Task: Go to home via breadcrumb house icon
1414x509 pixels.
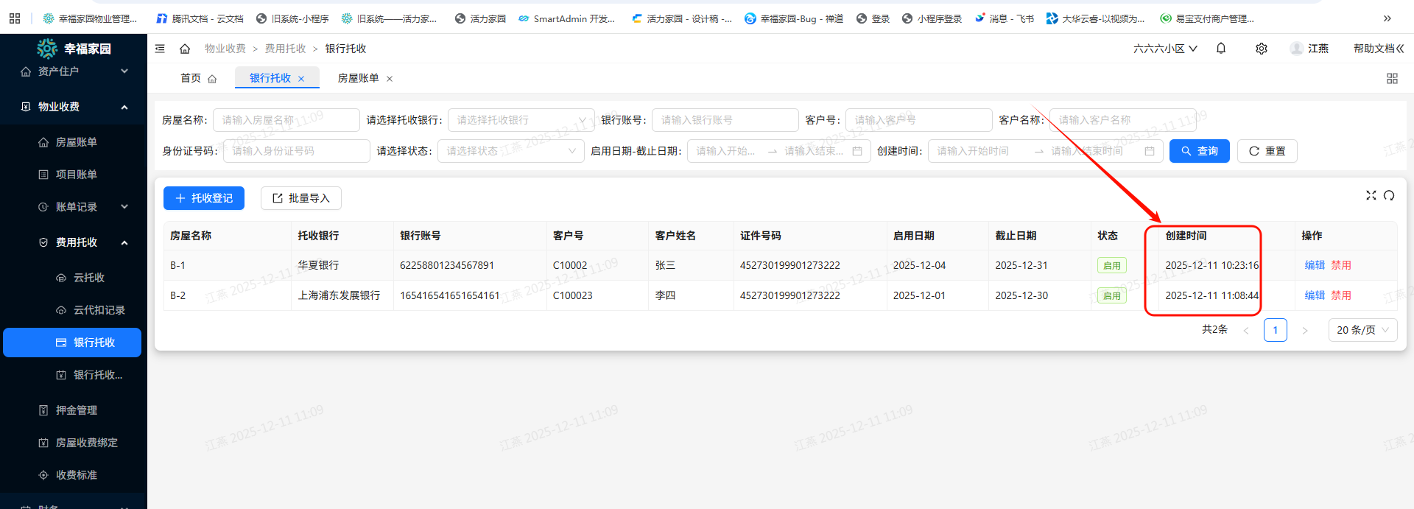Action: pyautogui.click(x=185, y=49)
